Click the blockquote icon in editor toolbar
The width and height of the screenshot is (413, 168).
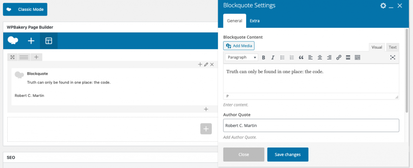301,57
